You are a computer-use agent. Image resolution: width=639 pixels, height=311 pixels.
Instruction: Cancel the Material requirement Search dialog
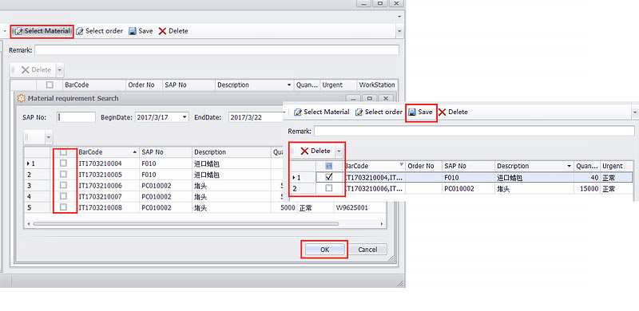click(367, 250)
